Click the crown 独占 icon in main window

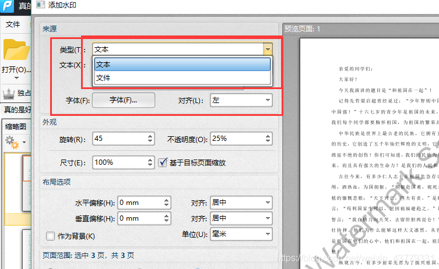[9, 93]
